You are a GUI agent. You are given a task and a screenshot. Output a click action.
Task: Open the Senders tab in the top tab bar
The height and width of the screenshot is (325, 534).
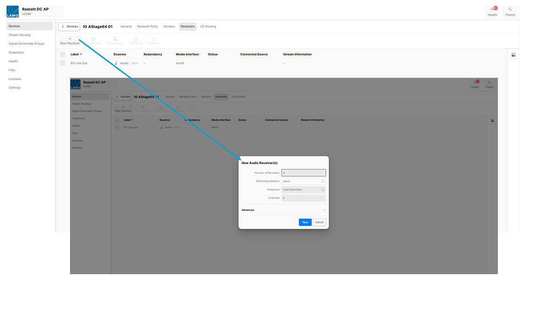tap(169, 27)
